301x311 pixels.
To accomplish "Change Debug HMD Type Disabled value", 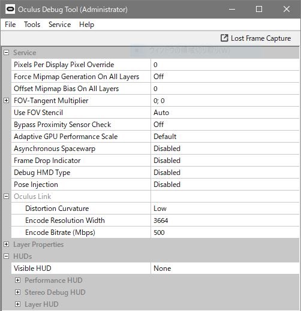I will point(225,173).
